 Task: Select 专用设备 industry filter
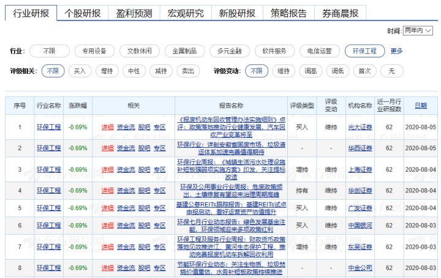(x=94, y=51)
